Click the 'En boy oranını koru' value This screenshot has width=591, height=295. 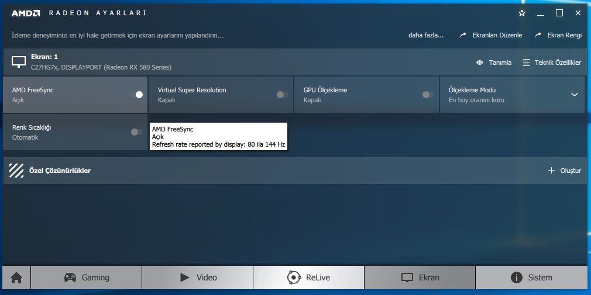coord(476,100)
